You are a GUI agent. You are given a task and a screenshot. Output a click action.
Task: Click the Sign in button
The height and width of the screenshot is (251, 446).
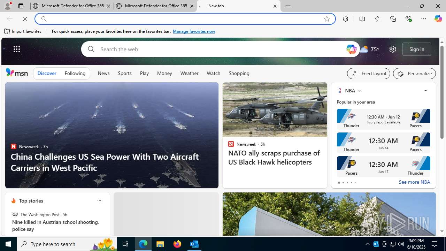point(417,49)
